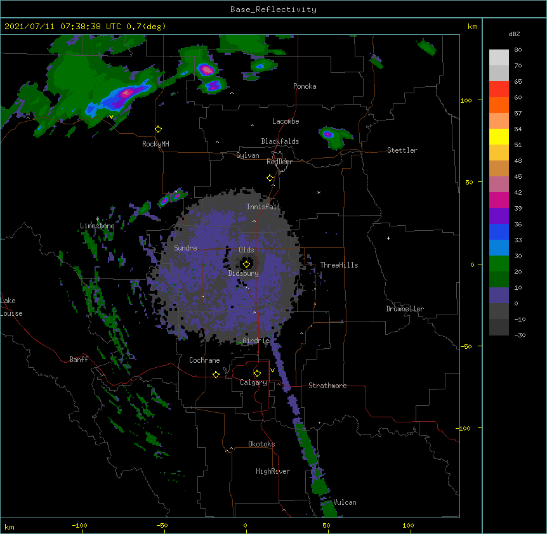Screen dimensions: 547x534
Task: Click the Strathmore town label
Action: (327, 386)
